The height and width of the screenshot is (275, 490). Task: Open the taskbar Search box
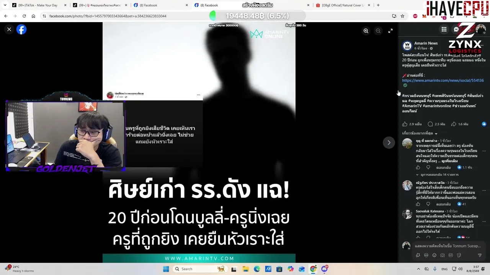click(x=199, y=269)
